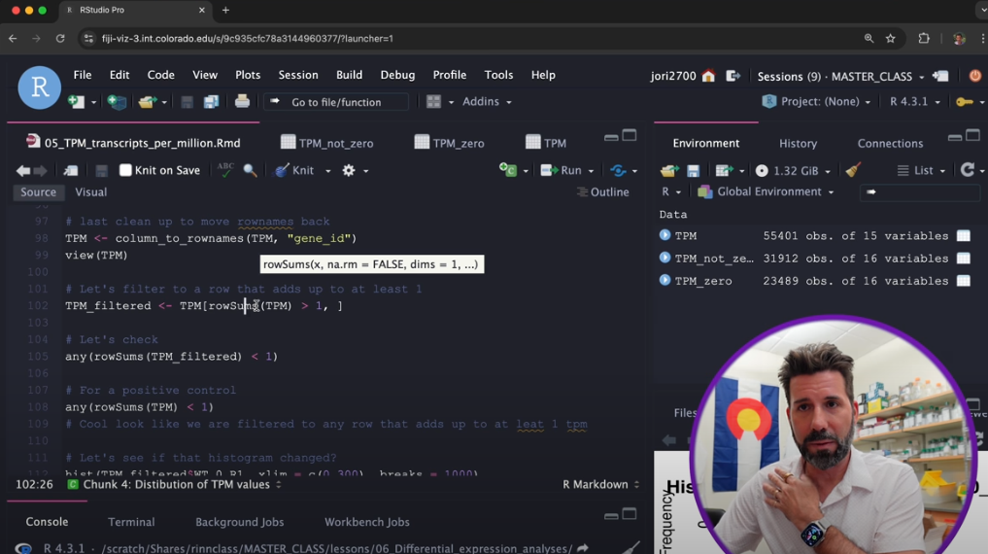
Task: Click the import dataset icon
Action: pyautogui.click(x=724, y=170)
